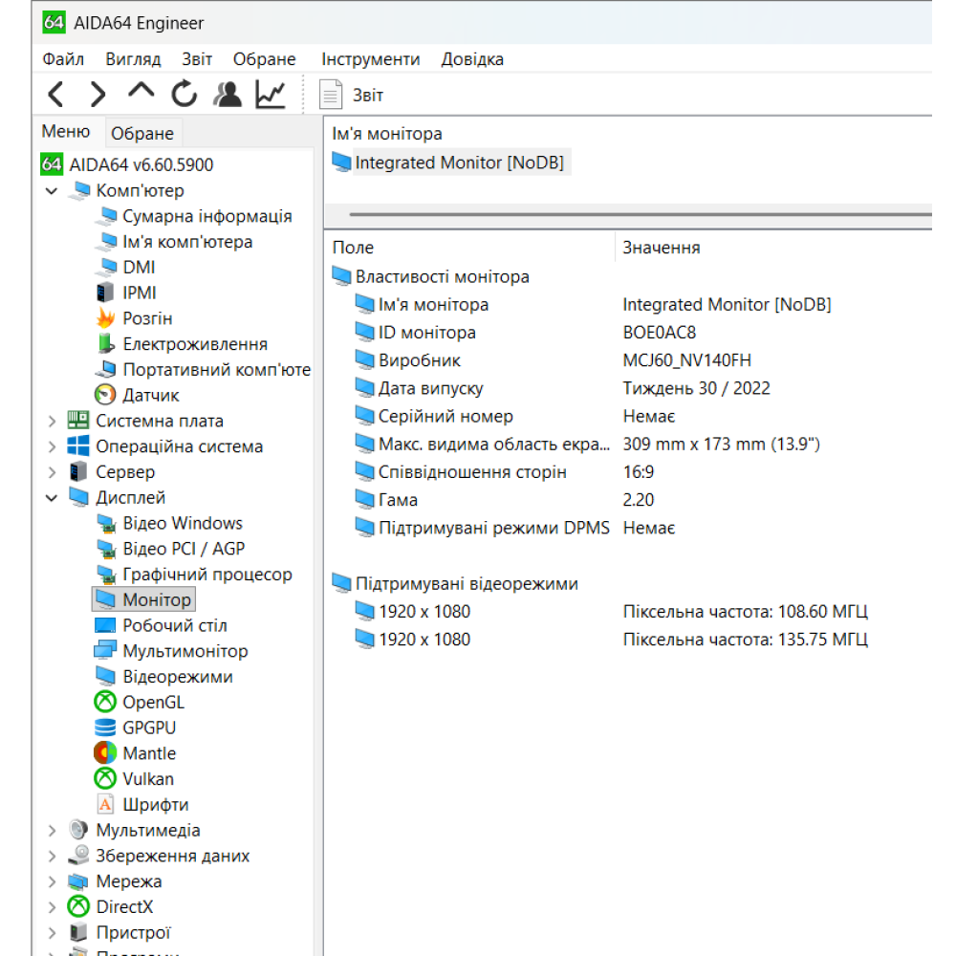This screenshot has height=956, width=956.
Task: Open the Інструменти menu
Action: [x=371, y=58]
